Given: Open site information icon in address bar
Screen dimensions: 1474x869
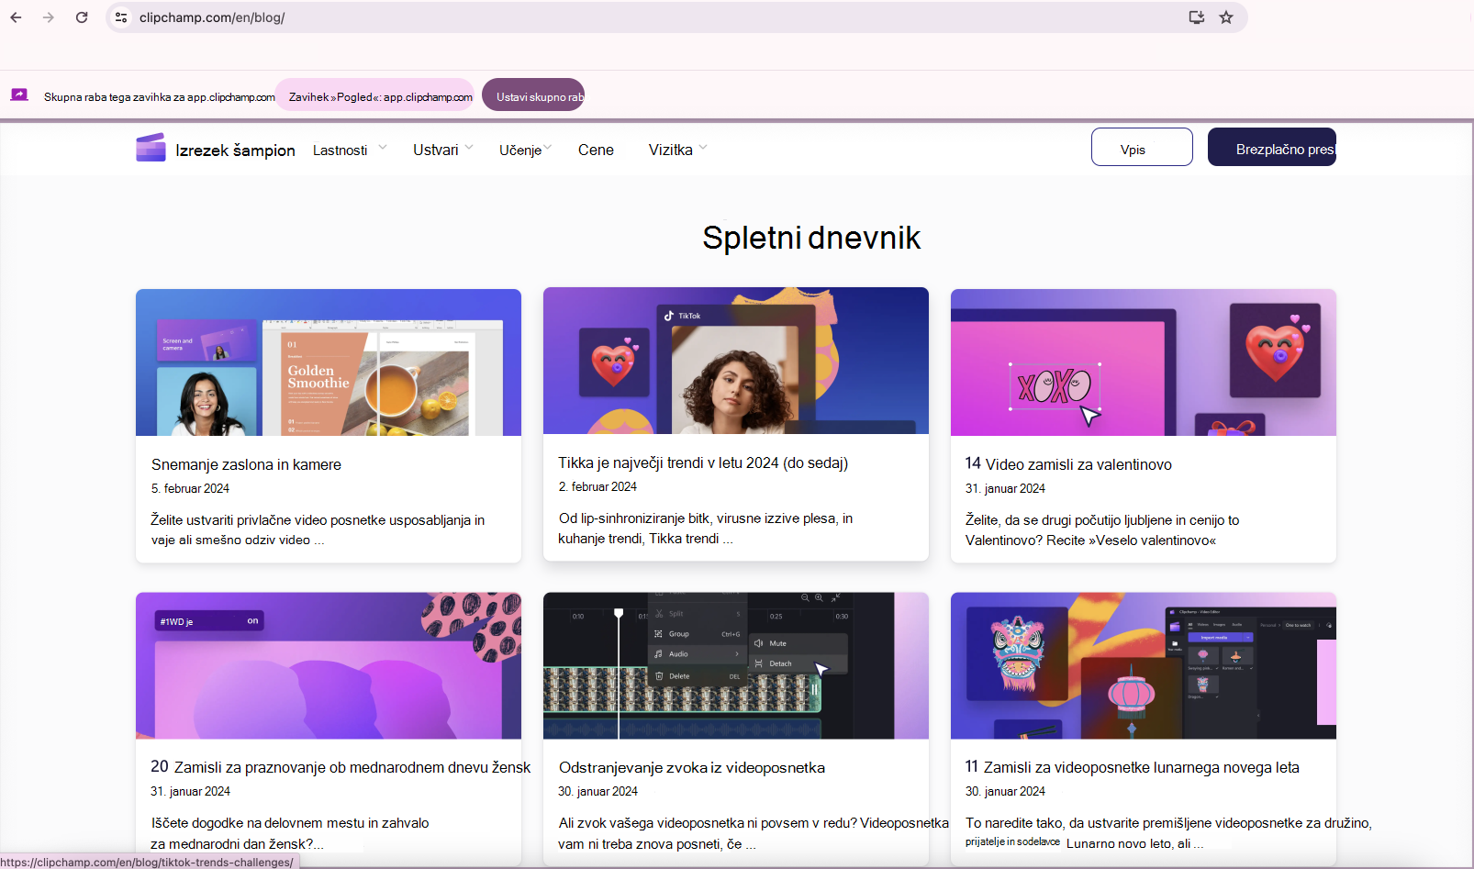Looking at the screenshot, I should click(121, 17).
